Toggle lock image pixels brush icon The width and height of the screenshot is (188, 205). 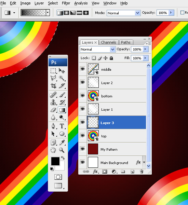[100, 58]
